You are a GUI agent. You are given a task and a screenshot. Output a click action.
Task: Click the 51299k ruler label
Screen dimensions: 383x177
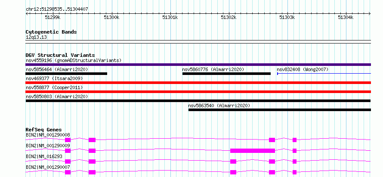[53, 17]
